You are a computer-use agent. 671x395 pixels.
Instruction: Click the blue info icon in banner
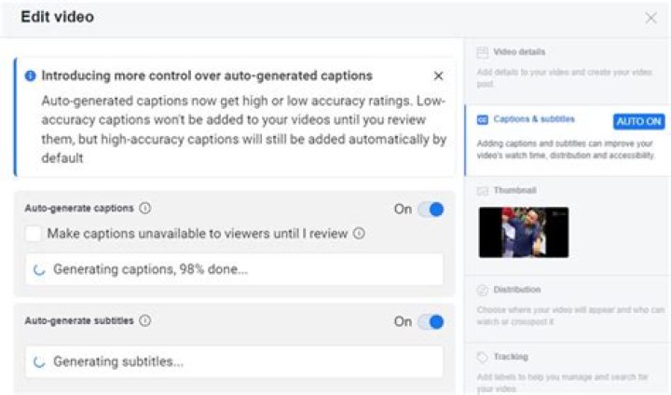point(31,76)
